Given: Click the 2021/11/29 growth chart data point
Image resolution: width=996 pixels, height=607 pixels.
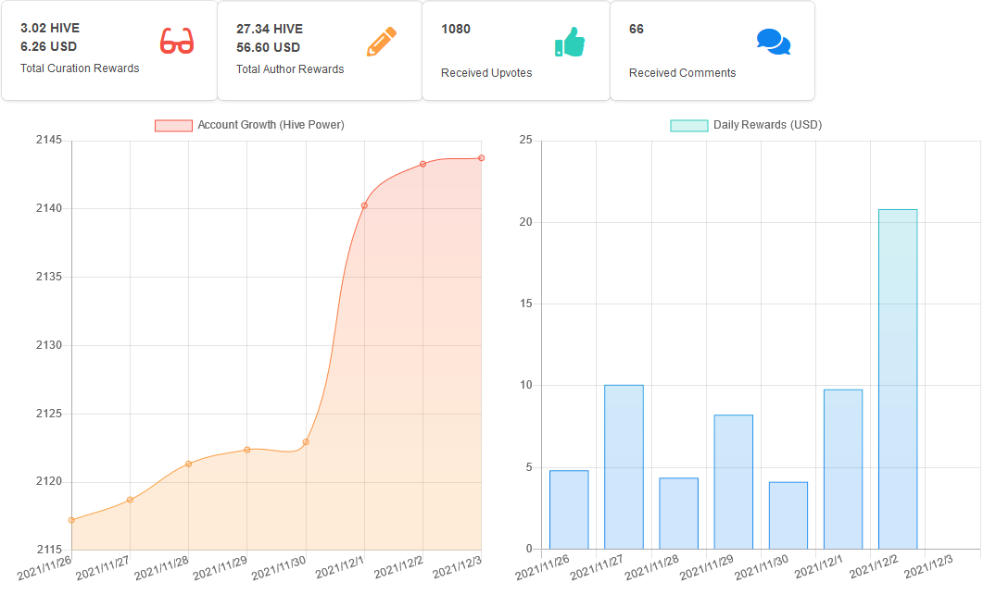Looking at the screenshot, I should pyautogui.click(x=247, y=450).
